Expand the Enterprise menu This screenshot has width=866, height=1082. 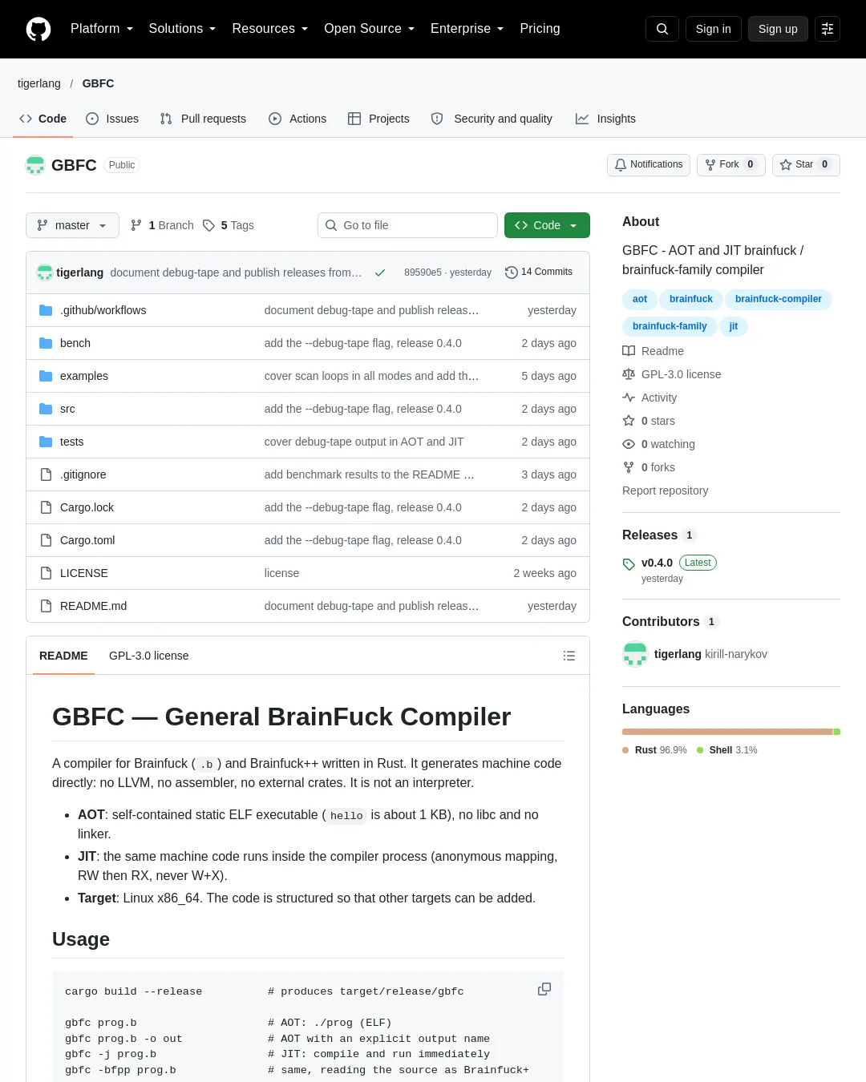[467, 29]
